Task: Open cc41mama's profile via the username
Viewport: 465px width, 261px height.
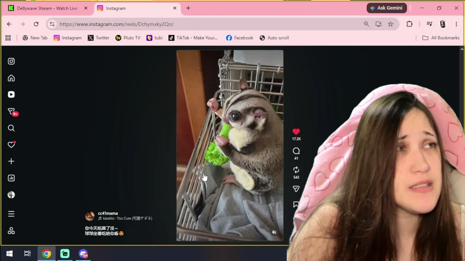Action: click(x=108, y=214)
